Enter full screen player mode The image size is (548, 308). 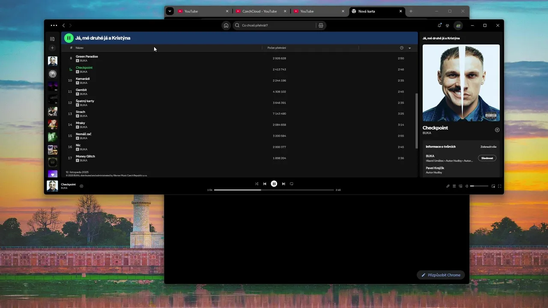500,186
